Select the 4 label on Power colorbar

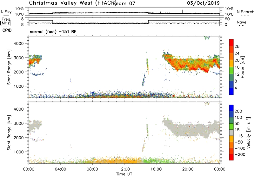(236, 88)
